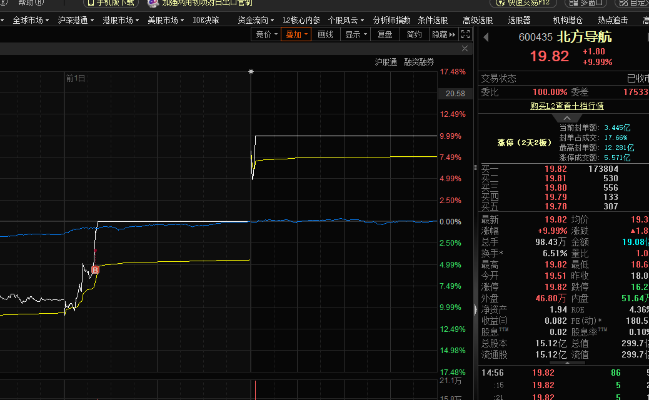Open the 显示 display dropdown

(x=356, y=34)
